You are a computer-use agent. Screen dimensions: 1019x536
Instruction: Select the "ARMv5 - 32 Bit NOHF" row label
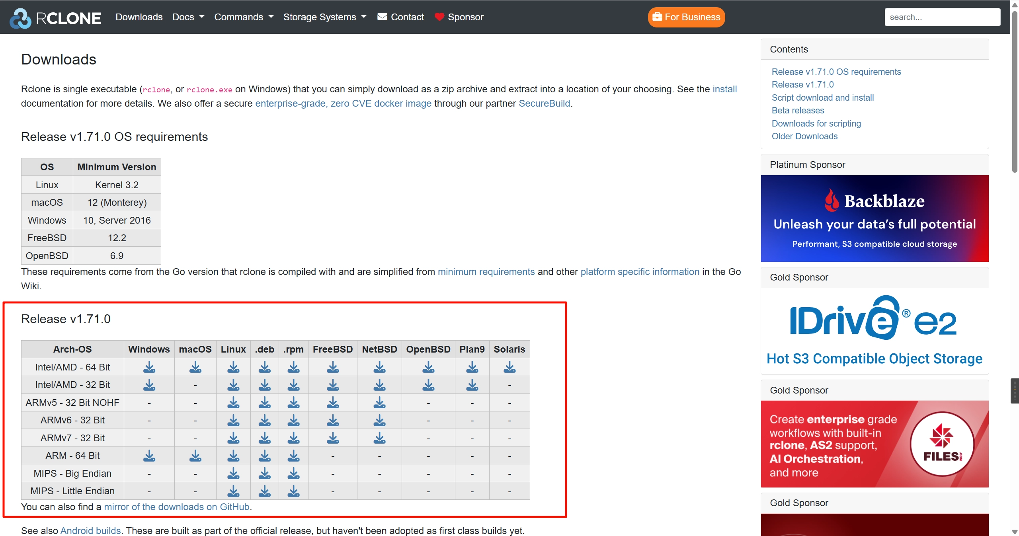(72, 402)
